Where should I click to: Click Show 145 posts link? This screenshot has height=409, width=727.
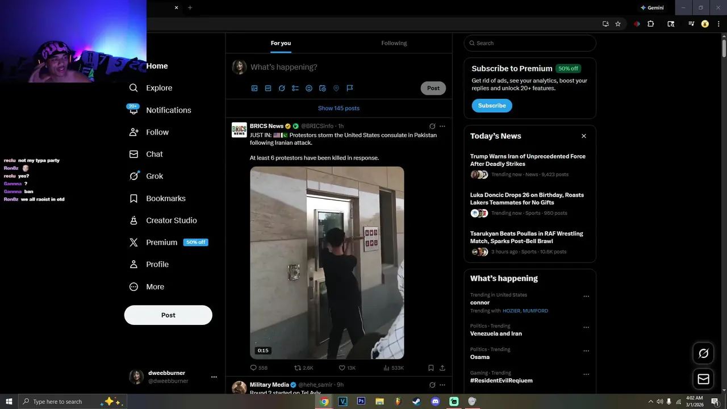(339, 108)
